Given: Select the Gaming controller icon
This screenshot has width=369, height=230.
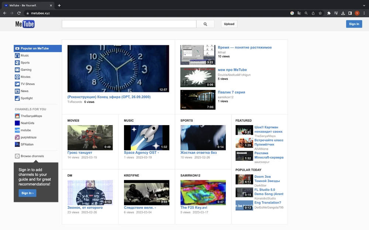Looking at the screenshot, I should tap(17, 70).
